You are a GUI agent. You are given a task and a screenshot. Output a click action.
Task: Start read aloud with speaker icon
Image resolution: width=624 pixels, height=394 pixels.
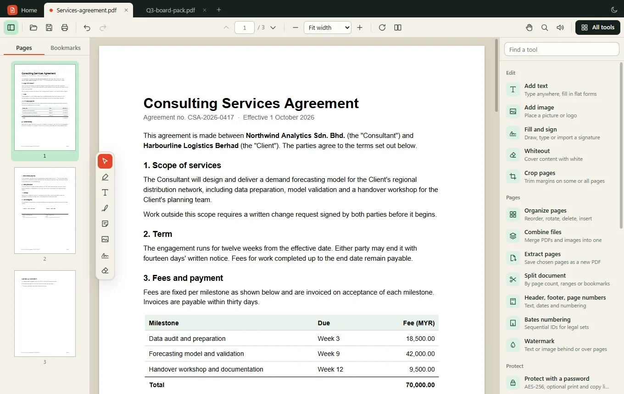(560, 27)
